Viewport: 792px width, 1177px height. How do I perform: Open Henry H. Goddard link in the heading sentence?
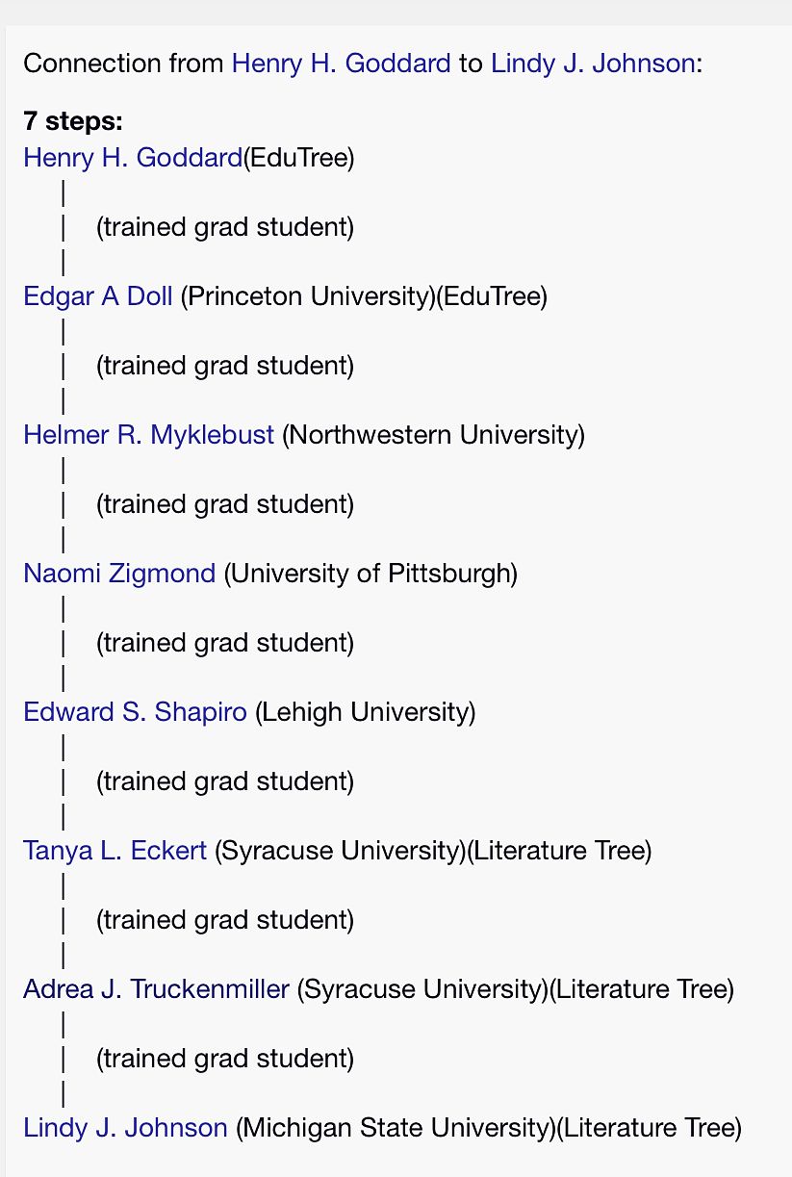coord(341,64)
